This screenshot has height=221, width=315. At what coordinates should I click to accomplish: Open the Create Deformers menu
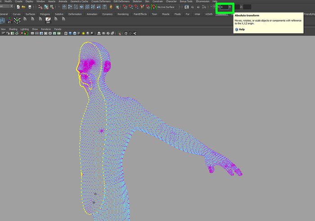coord(101,1)
